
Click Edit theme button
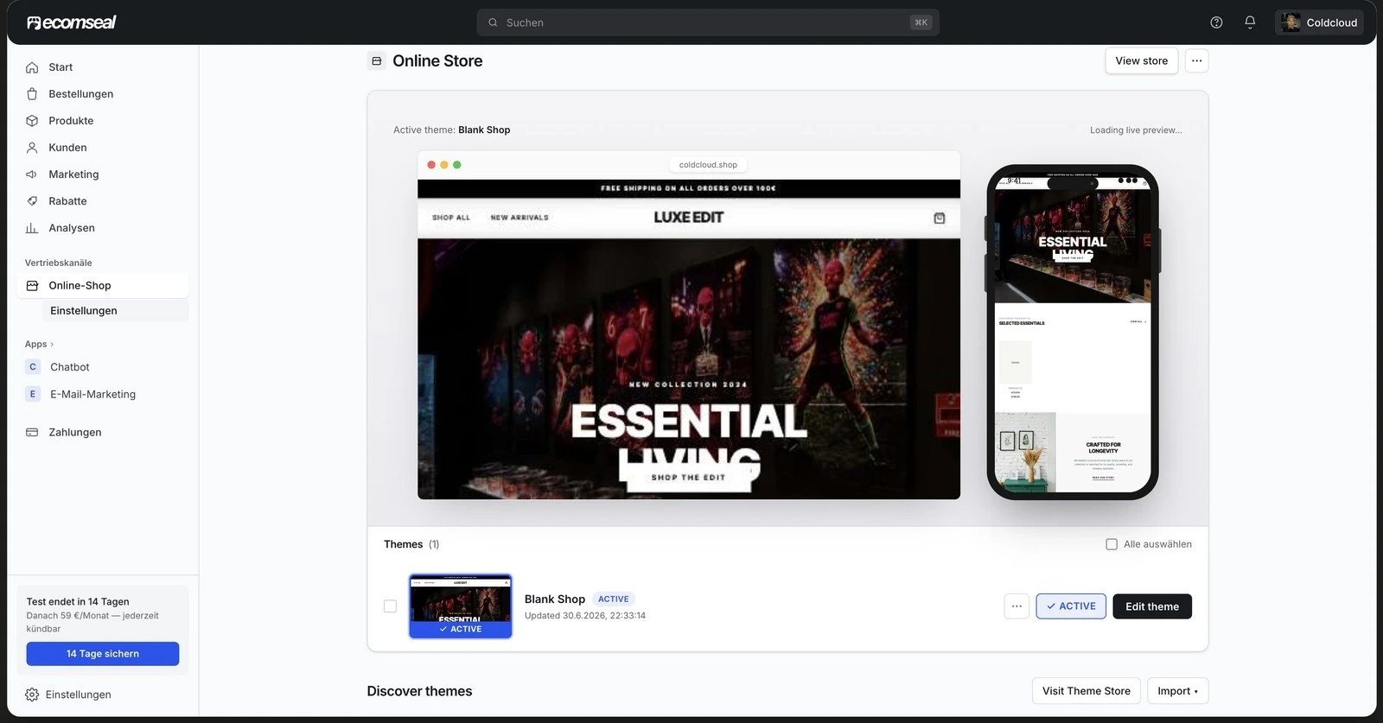coord(1151,606)
